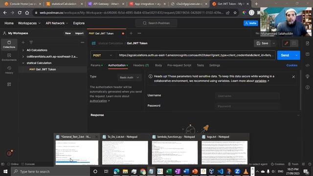Screen dimensions: 313x176
Task: Click the Invite button
Action: [x=251, y=23]
